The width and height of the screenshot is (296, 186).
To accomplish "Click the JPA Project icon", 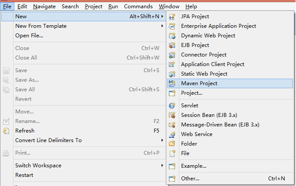I will pos(172,17).
